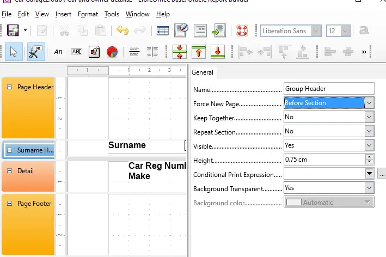The image size is (386, 257).
Task: Open the View menu
Action: point(42,14)
